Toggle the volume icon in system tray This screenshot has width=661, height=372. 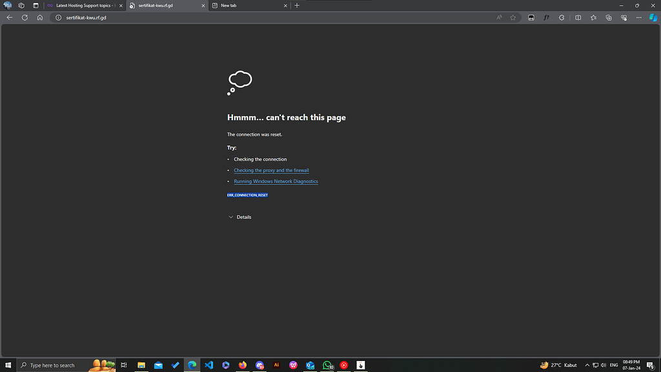[x=604, y=365]
